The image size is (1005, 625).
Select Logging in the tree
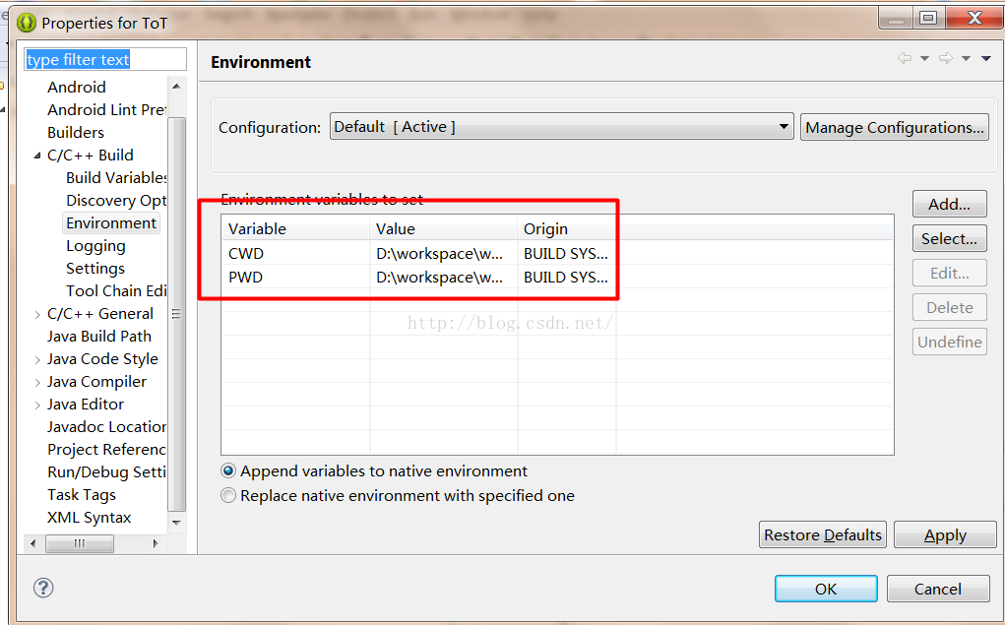pos(95,246)
